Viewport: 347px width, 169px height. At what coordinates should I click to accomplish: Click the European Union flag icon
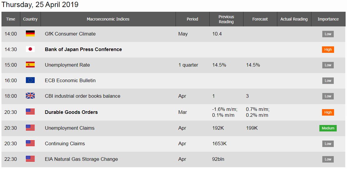30,80
